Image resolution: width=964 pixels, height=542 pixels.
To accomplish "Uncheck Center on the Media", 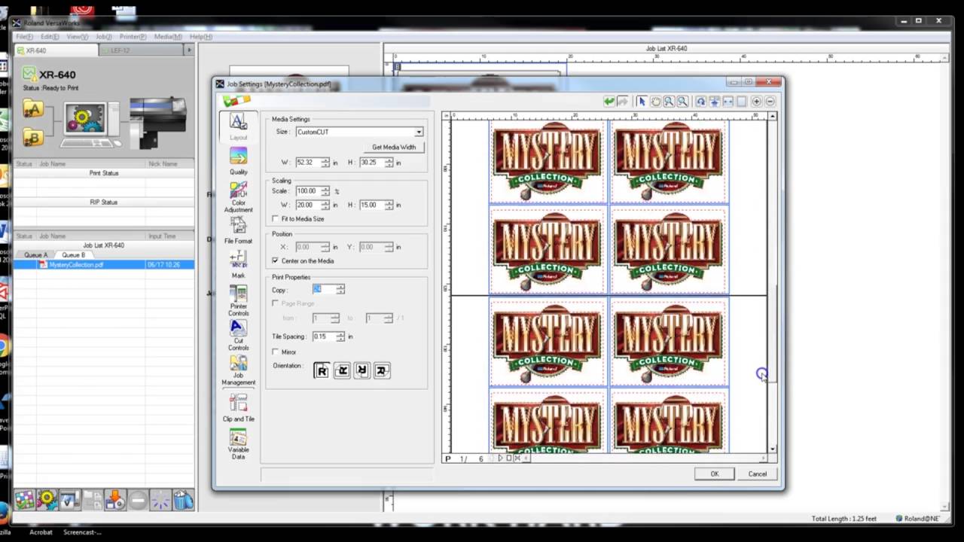I will [x=276, y=261].
